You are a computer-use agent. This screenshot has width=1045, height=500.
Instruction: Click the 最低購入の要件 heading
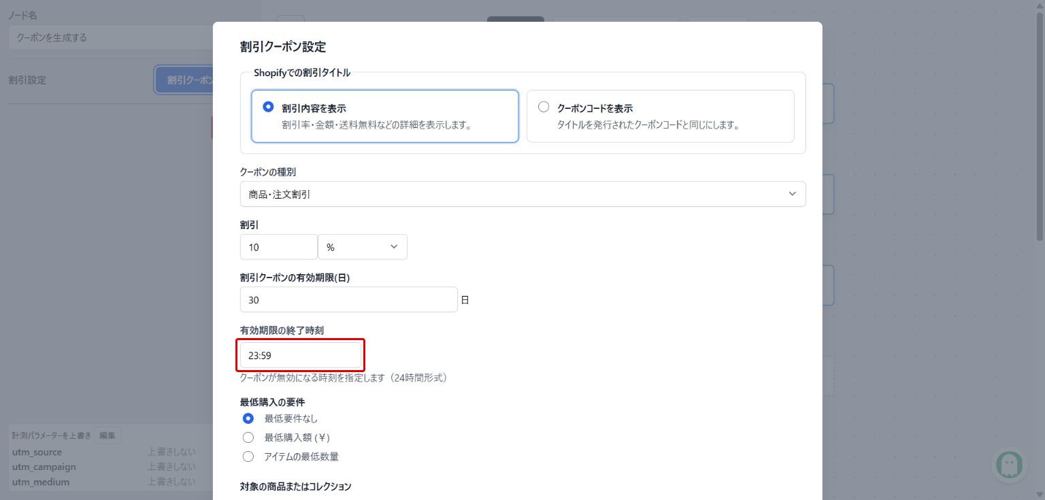pyautogui.click(x=272, y=402)
